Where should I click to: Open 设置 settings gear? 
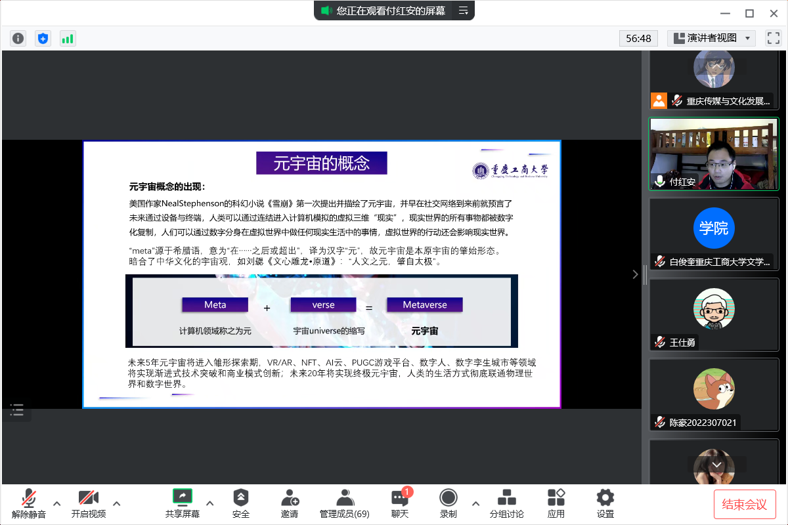(605, 503)
